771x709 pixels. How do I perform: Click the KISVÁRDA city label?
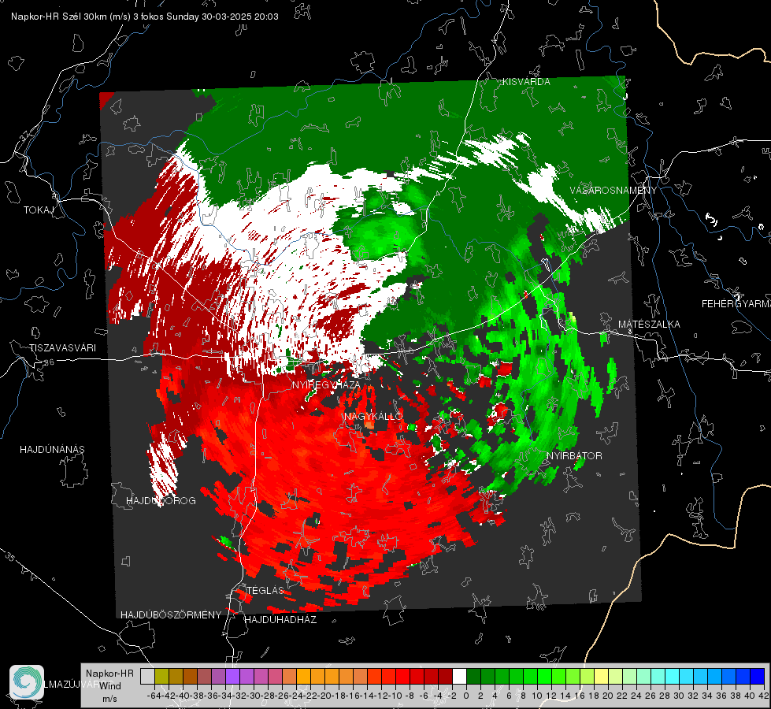coord(526,82)
